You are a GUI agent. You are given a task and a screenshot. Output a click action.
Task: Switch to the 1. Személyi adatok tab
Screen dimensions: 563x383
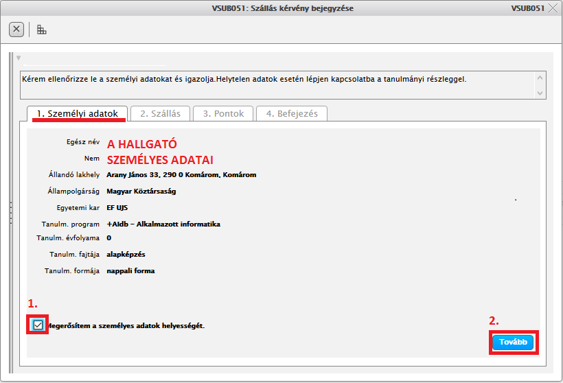(x=78, y=113)
